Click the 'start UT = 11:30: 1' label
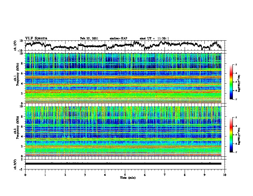 (154, 38)
